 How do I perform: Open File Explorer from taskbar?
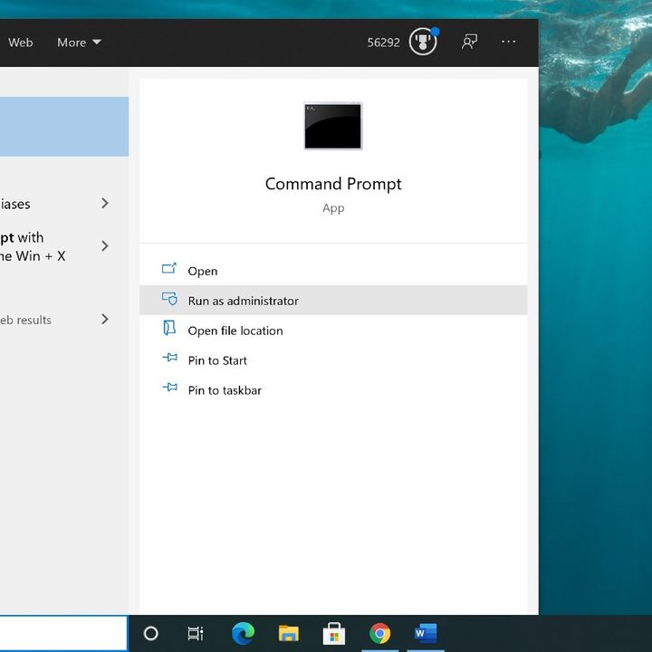[289, 633]
